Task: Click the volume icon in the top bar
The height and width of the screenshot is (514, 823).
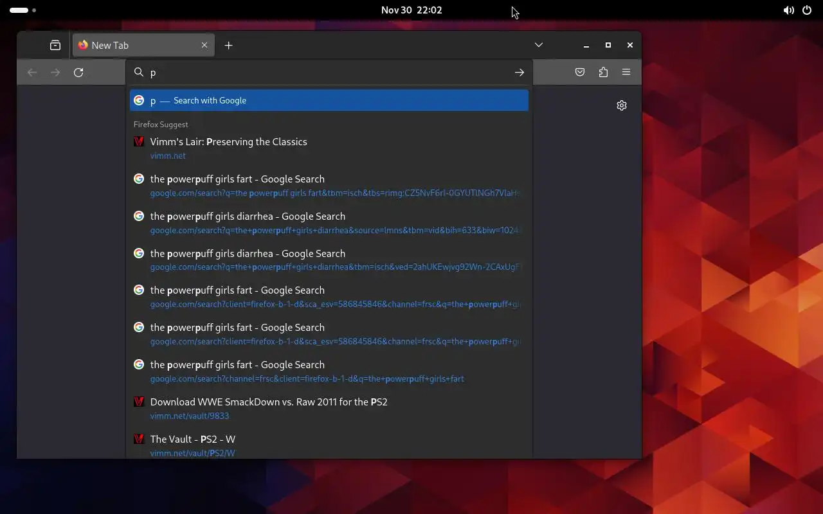Action: tap(788, 10)
